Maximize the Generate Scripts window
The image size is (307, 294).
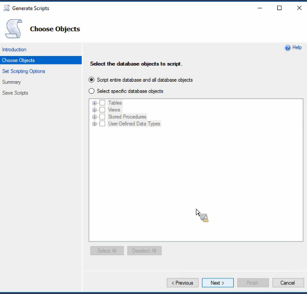tap(279, 8)
